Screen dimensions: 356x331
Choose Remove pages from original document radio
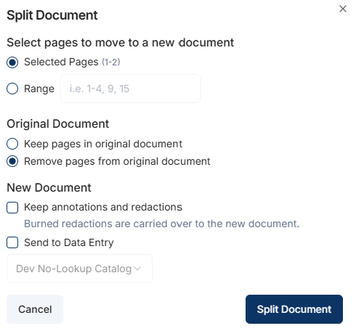[x=12, y=161]
